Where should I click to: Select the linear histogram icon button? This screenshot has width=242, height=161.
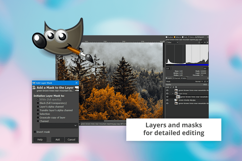point(205,42)
